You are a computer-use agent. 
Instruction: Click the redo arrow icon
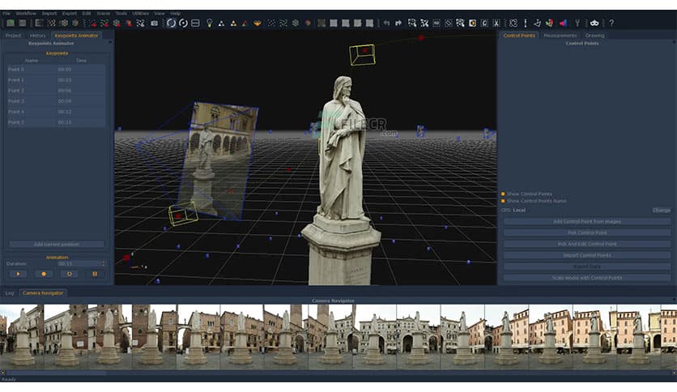(x=398, y=23)
